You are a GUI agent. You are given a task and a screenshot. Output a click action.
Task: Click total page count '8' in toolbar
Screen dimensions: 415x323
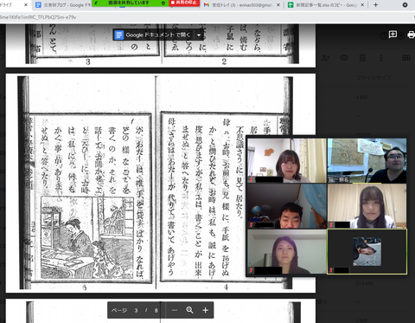156,311
